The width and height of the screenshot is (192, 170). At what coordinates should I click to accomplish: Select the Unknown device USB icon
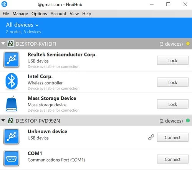coord(12,137)
